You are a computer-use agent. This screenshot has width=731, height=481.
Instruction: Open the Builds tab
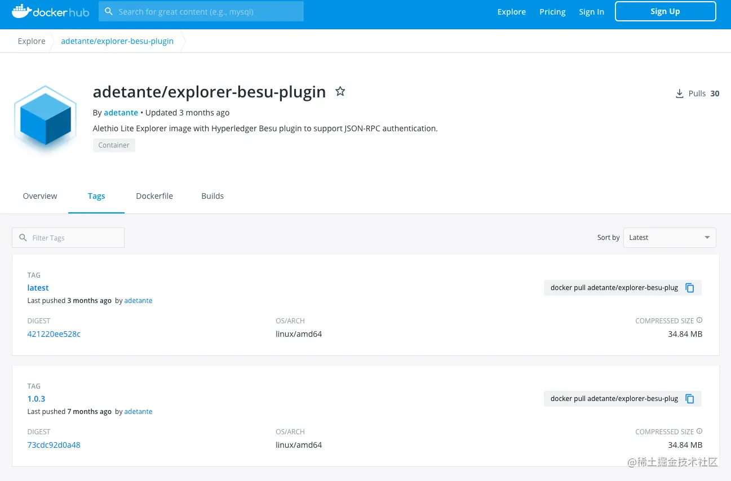(x=212, y=196)
